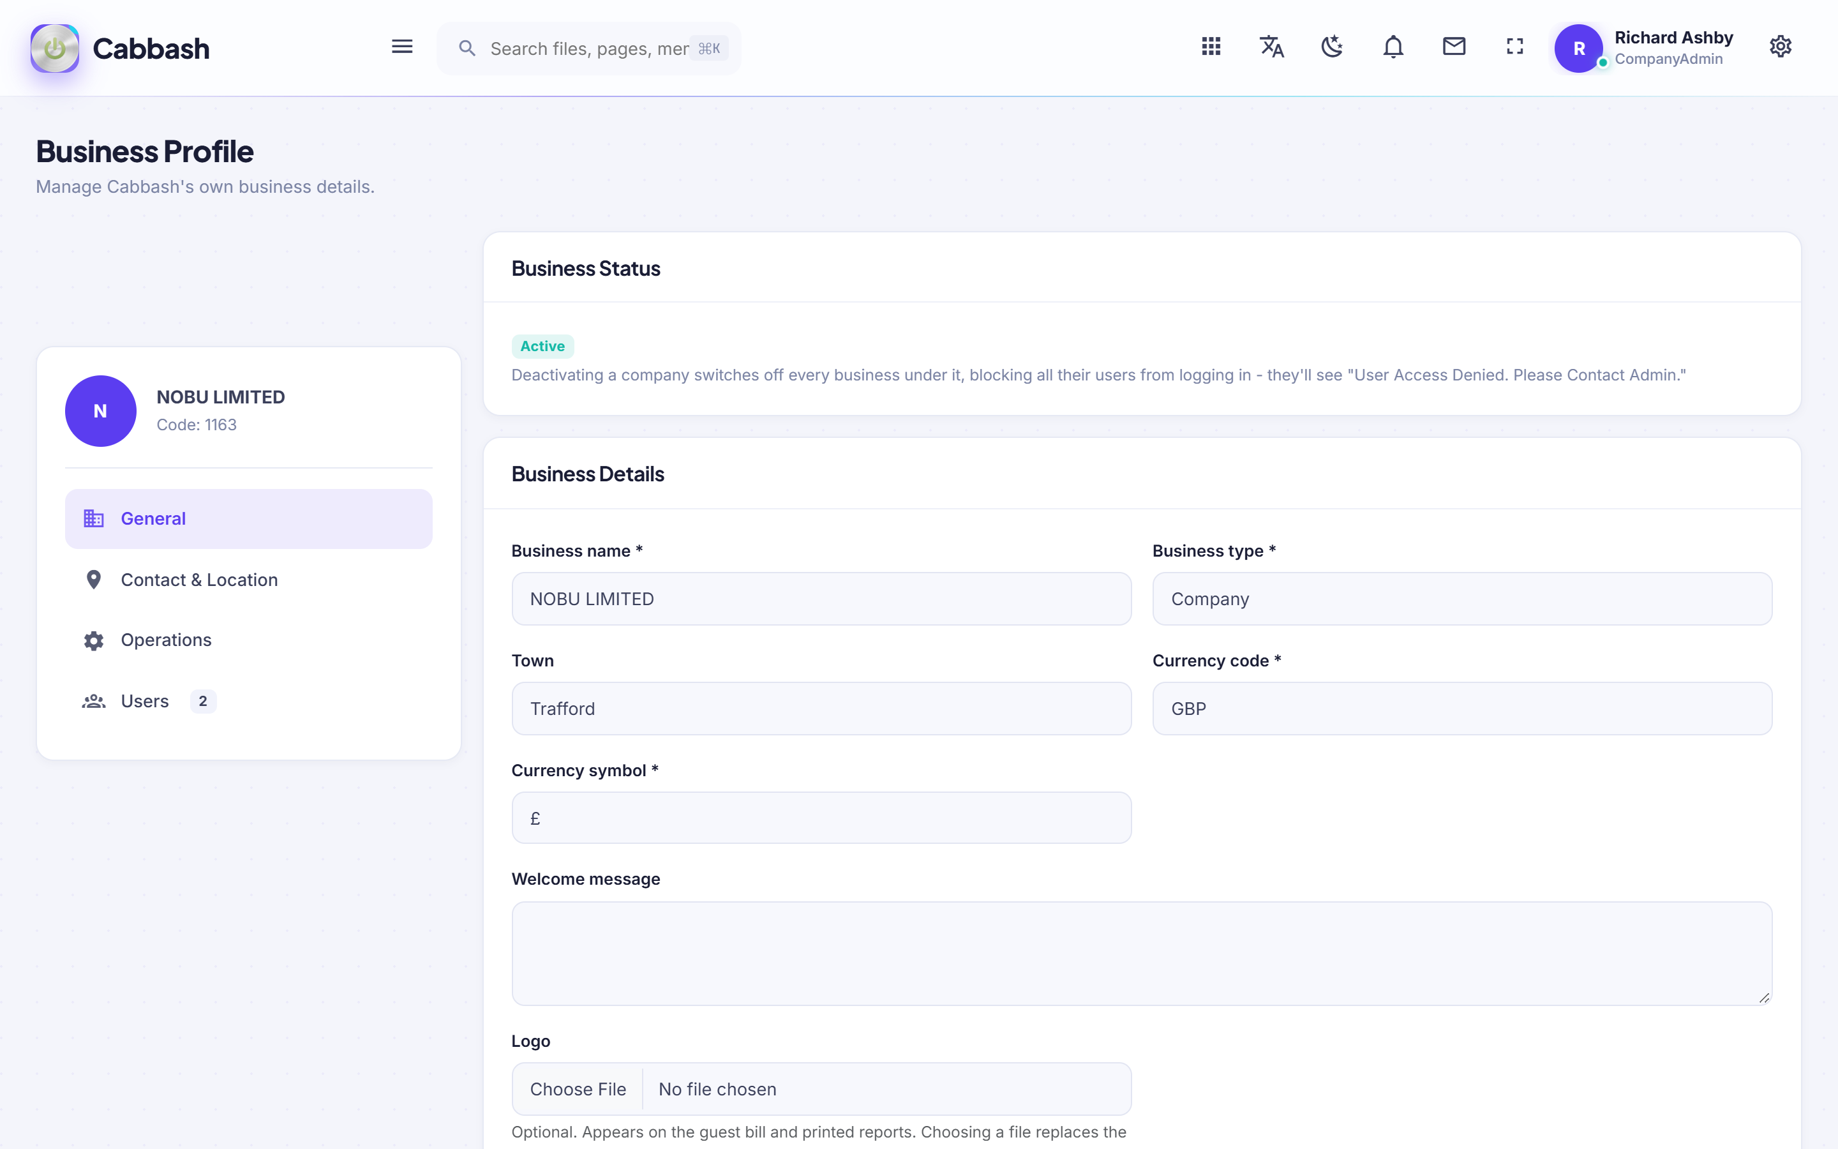Enter fullscreen mode
The height and width of the screenshot is (1149, 1838).
(1514, 47)
